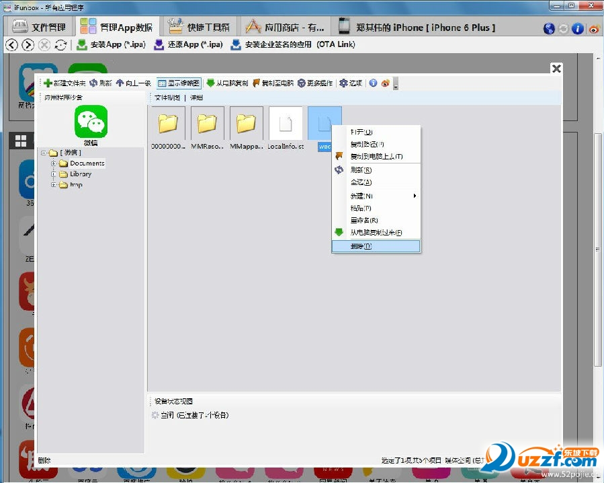The width and height of the screenshot is (604, 483).
Task: Switch to the 文件管理 tab
Action: tap(38, 27)
